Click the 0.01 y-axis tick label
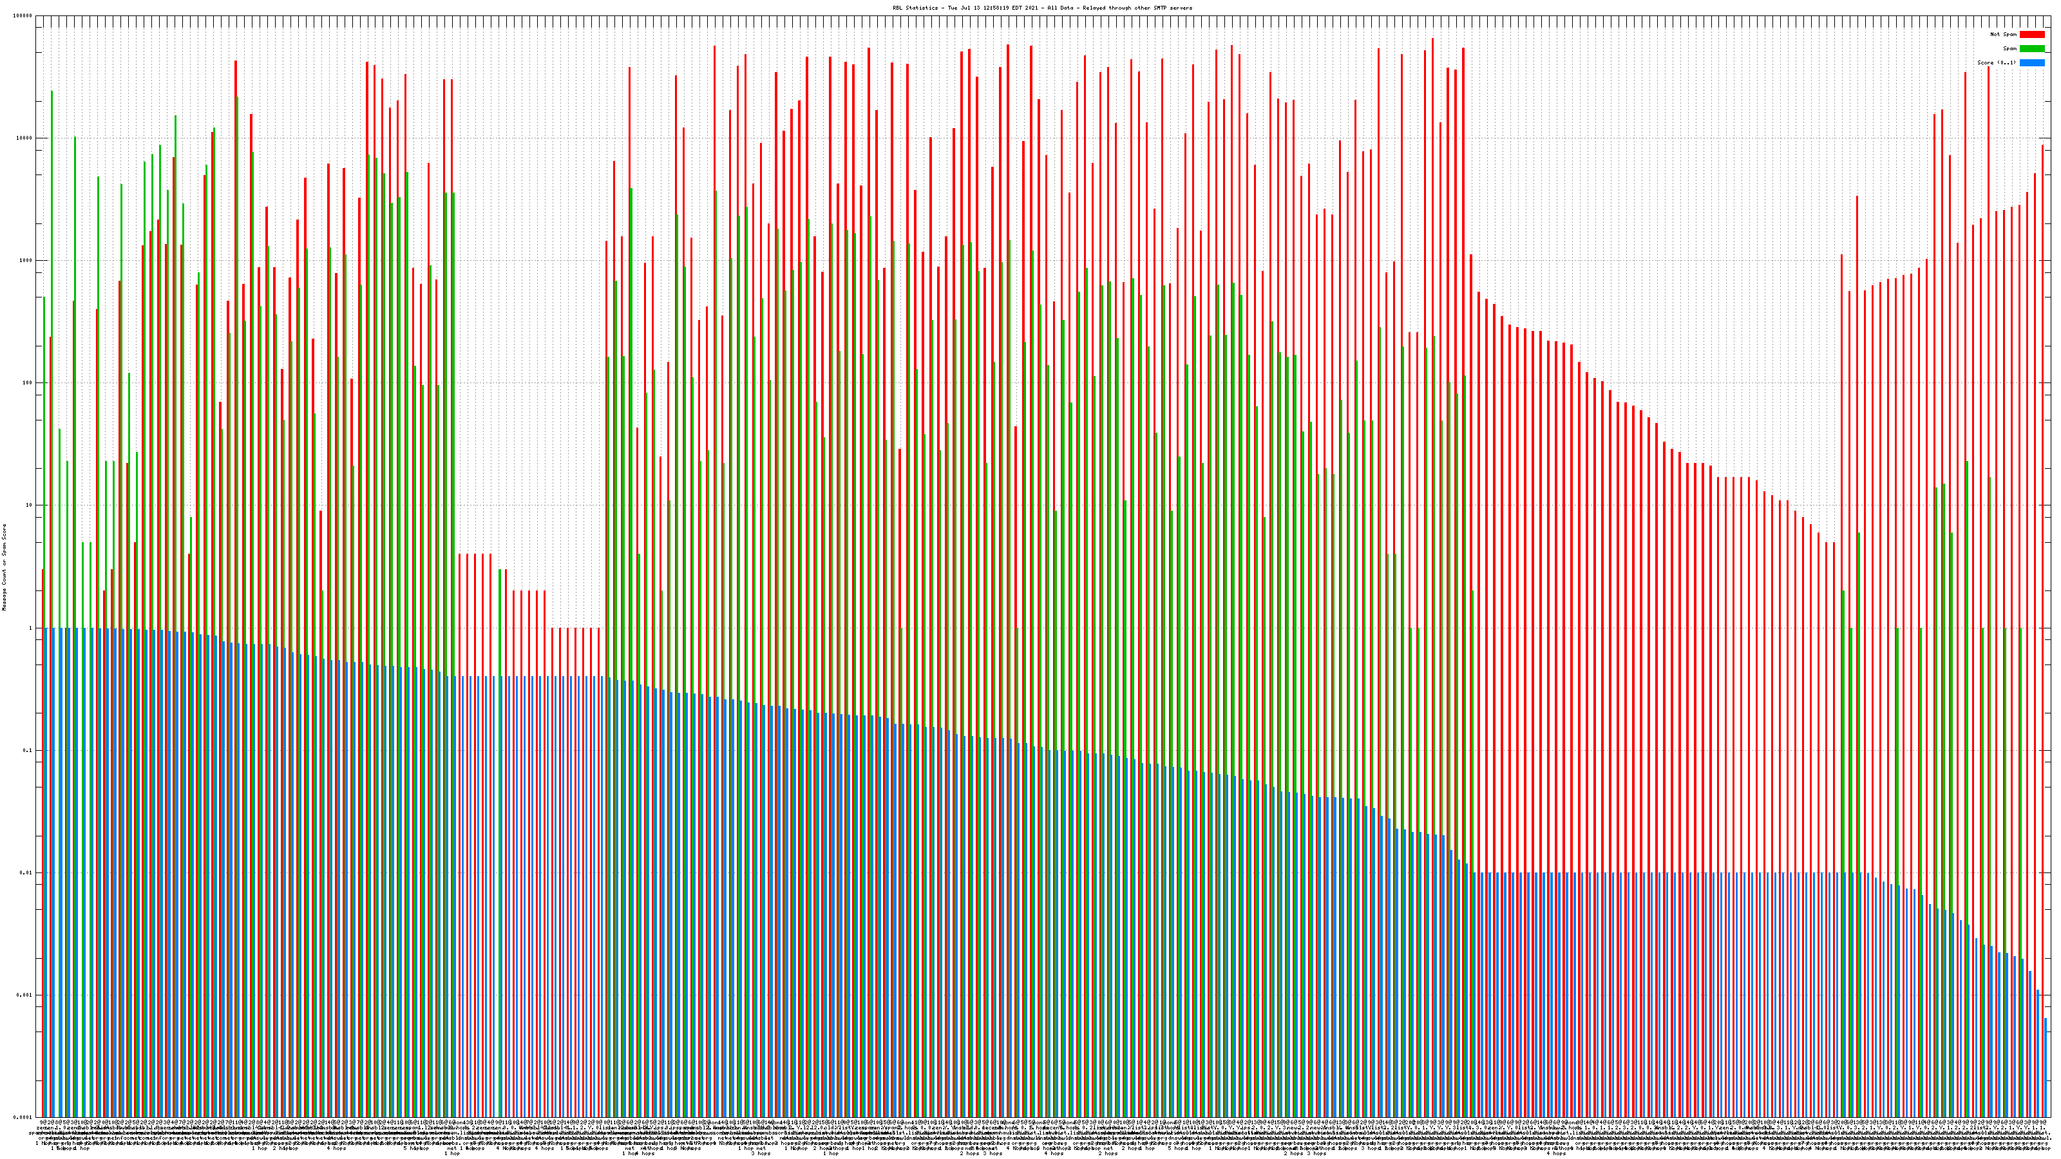 click(x=26, y=872)
